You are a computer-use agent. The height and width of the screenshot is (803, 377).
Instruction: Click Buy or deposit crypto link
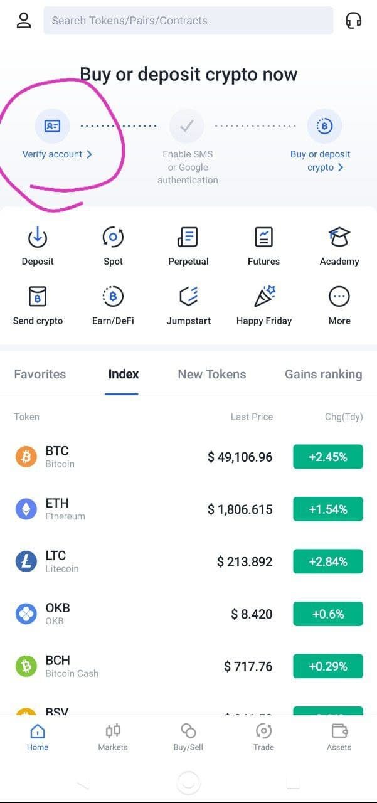coord(321,161)
